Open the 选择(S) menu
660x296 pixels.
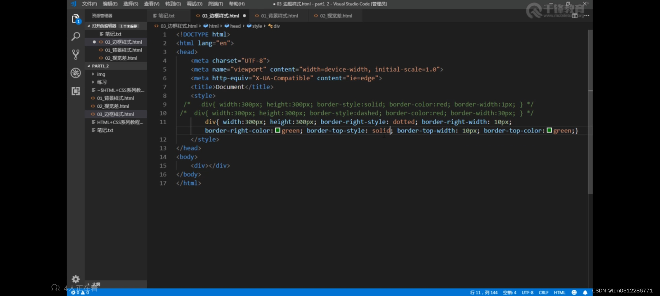[131, 4]
